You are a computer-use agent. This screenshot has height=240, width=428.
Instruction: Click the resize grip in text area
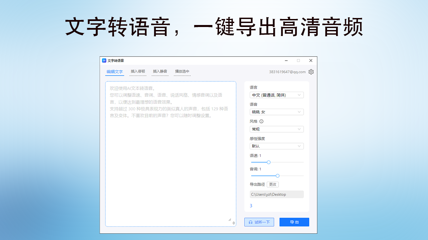[230, 219]
